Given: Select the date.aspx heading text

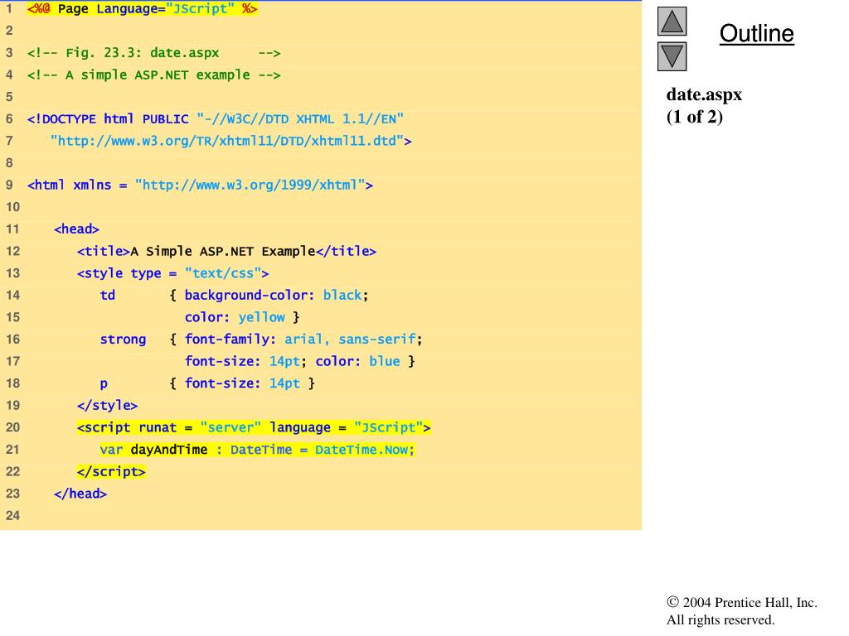Looking at the screenshot, I should click(x=704, y=94).
